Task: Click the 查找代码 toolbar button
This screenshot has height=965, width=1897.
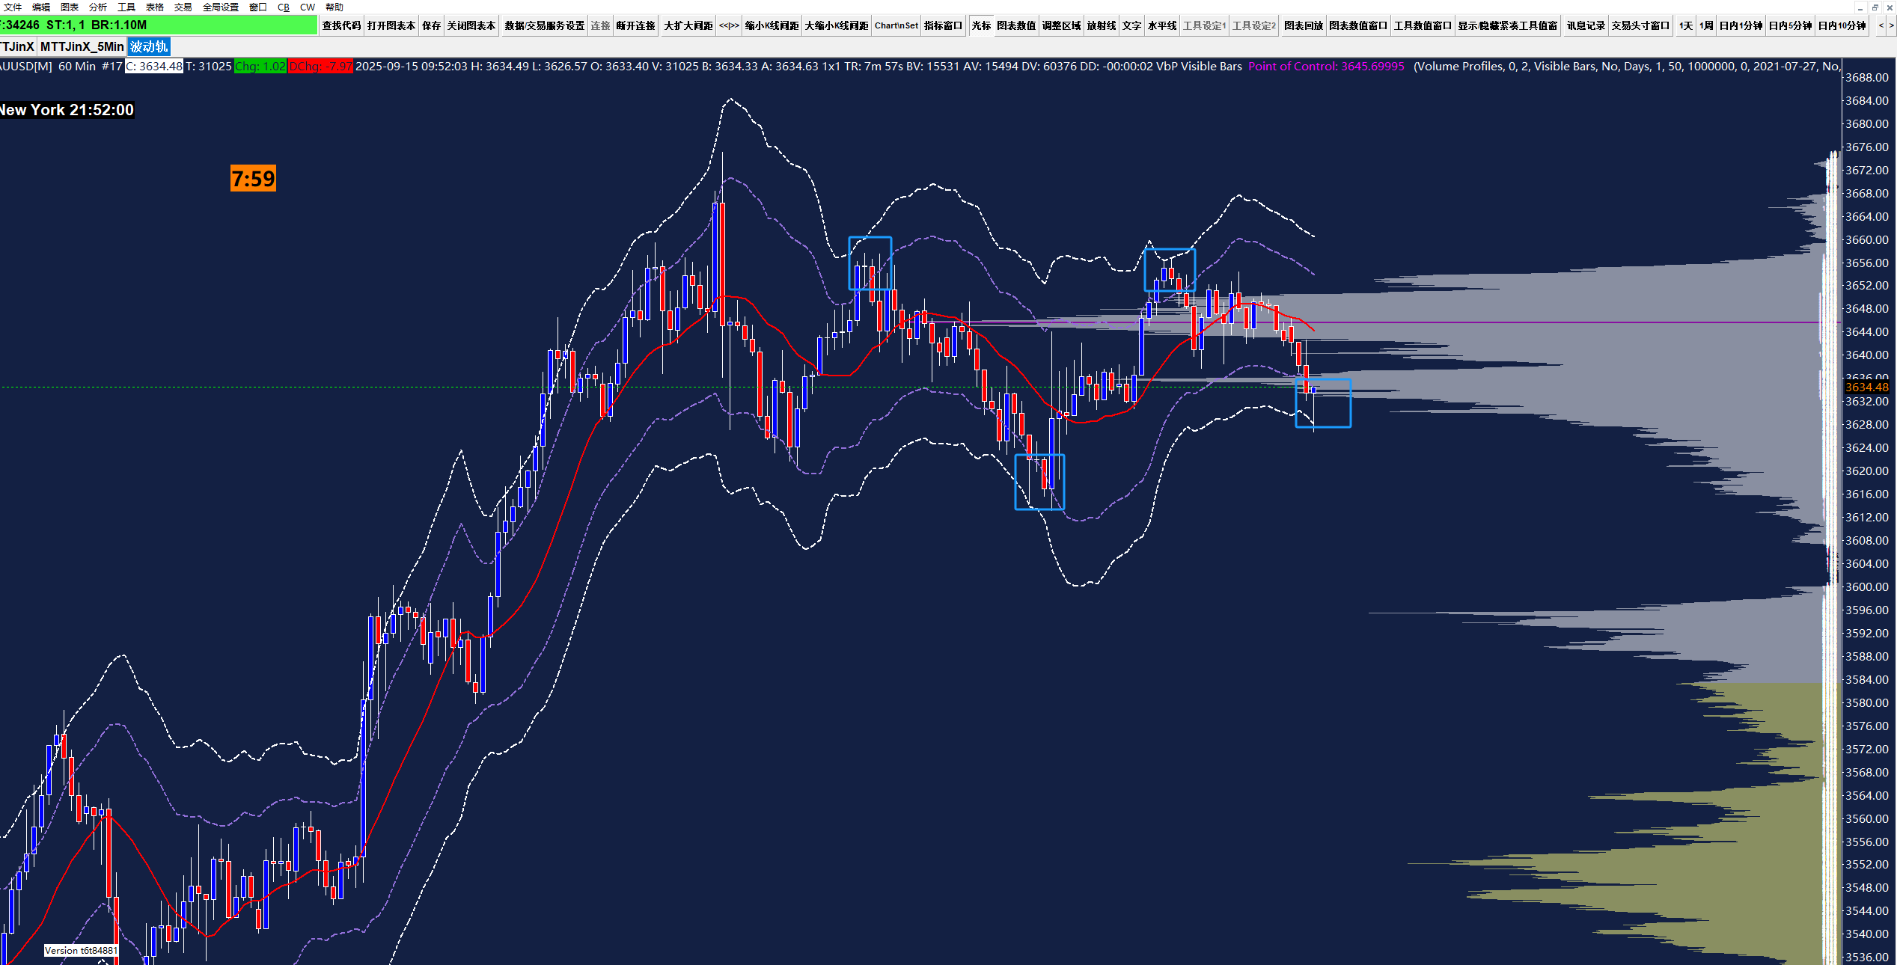Action: coord(341,25)
